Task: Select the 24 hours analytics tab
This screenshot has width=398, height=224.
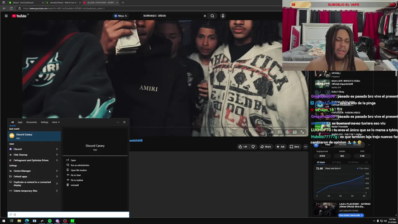Action: [x=321, y=162]
